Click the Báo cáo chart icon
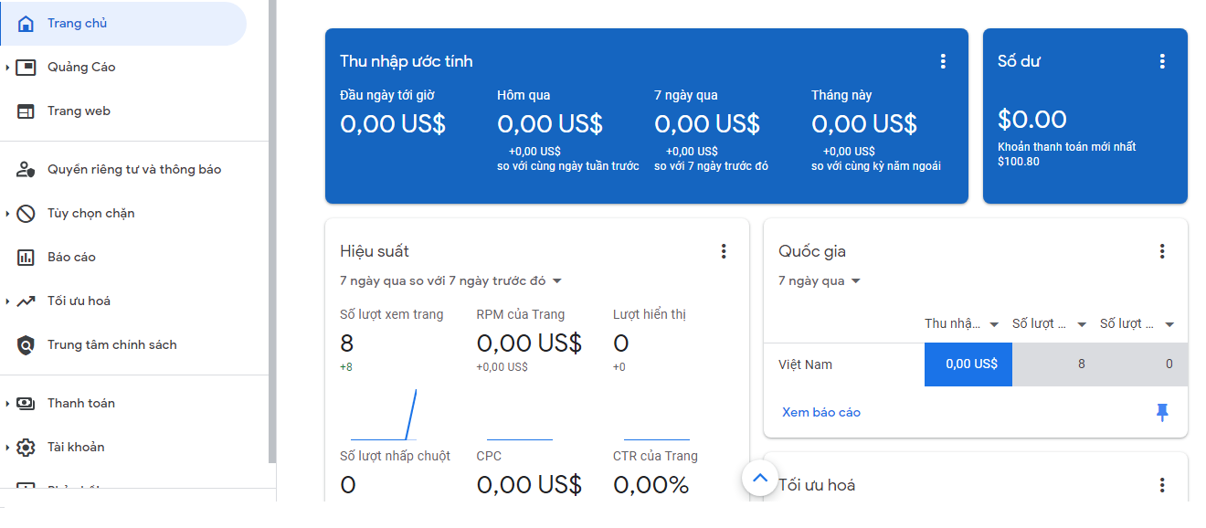This screenshot has width=1206, height=528. click(x=26, y=258)
